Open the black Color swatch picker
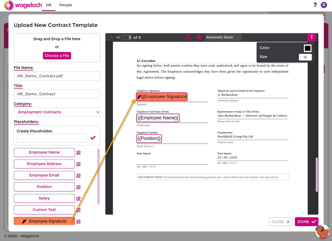The image size is (332, 241). pyautogui.click(x=308, y=48)
